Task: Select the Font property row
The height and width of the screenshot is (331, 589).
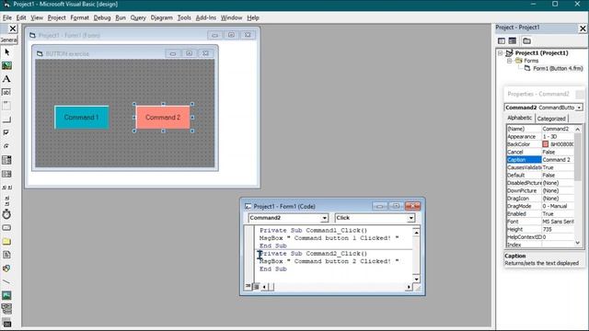Action: coord(540,222)
